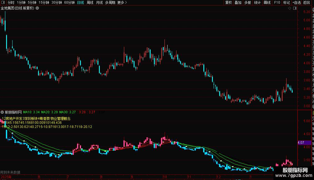This screenshot has height=180, width=314.
Task: Activate the 画线 drawing tool
Action: [x=267, y=2]
